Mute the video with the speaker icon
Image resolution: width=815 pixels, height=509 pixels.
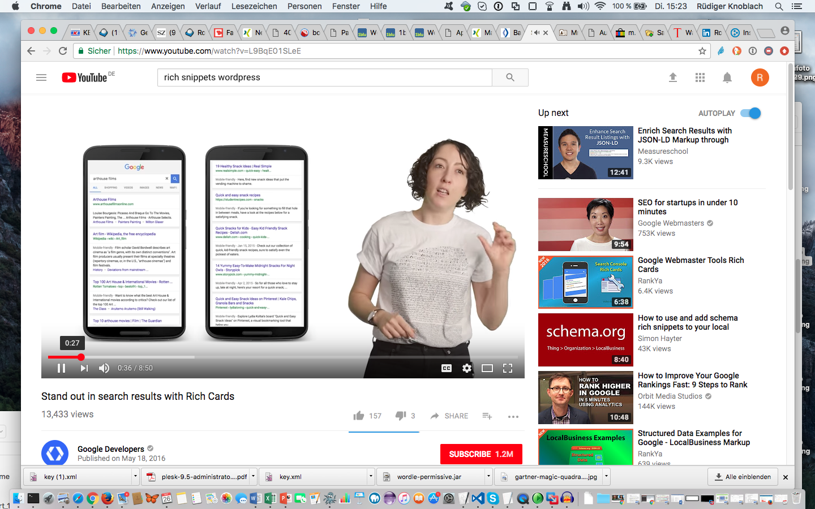[x=104, y=368]
